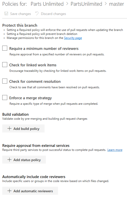Open the Security page link
The height and width of the screenshot is (198, 127).
[73, 38]
